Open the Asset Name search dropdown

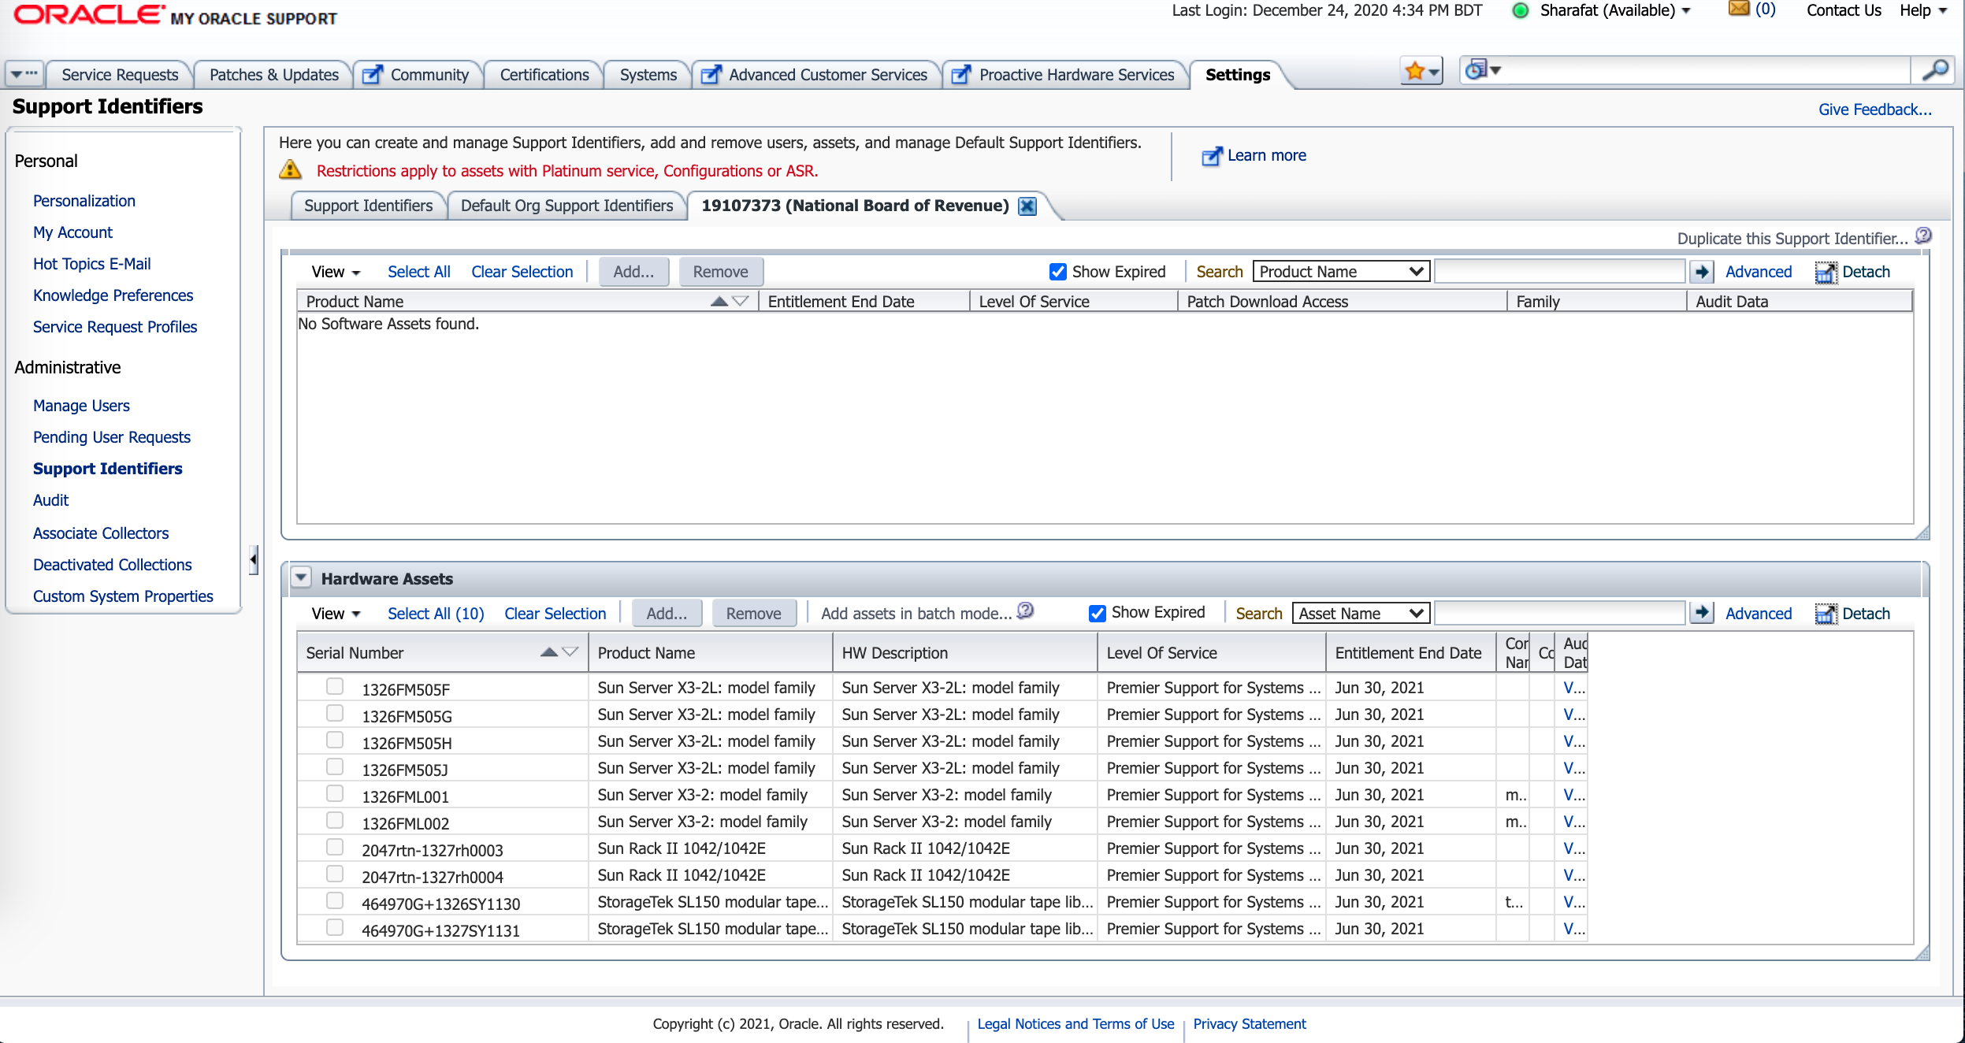coord(1361,613)
